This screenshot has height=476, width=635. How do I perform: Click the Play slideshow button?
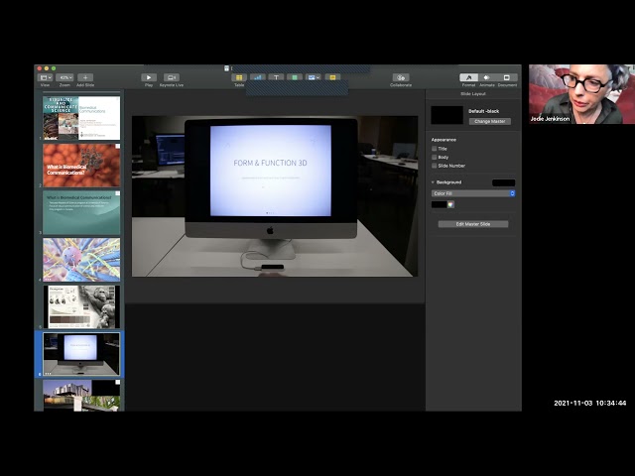click(149, 77)
